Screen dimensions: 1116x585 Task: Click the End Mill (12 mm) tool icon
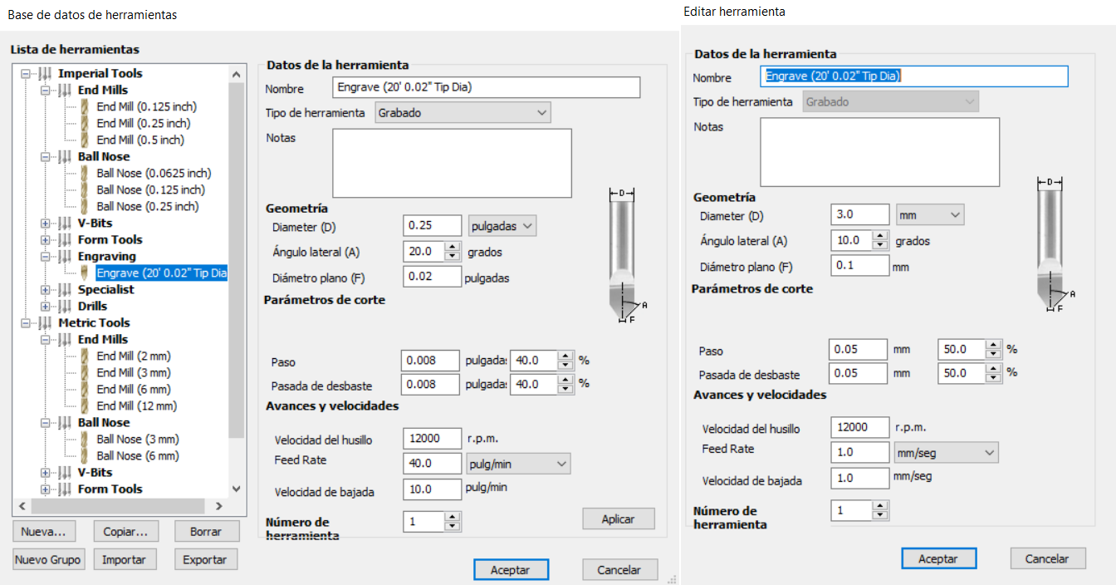point(85,406)
